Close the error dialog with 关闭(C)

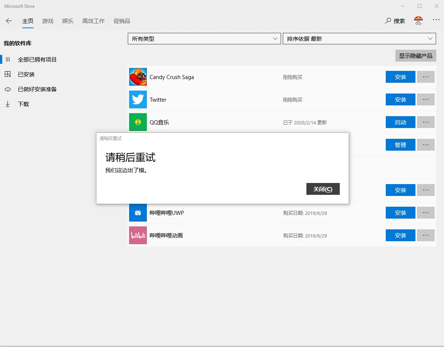pos(323,189)
